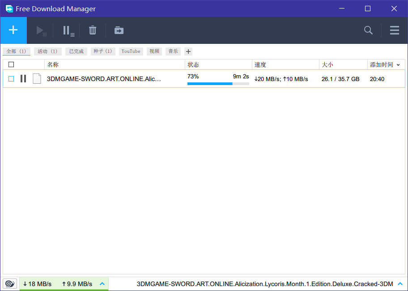Viewport: 408px width, 291px height.
Task: Minimize the Free Download Manager window
Action: pyautogui.click(x=342, y=9)
